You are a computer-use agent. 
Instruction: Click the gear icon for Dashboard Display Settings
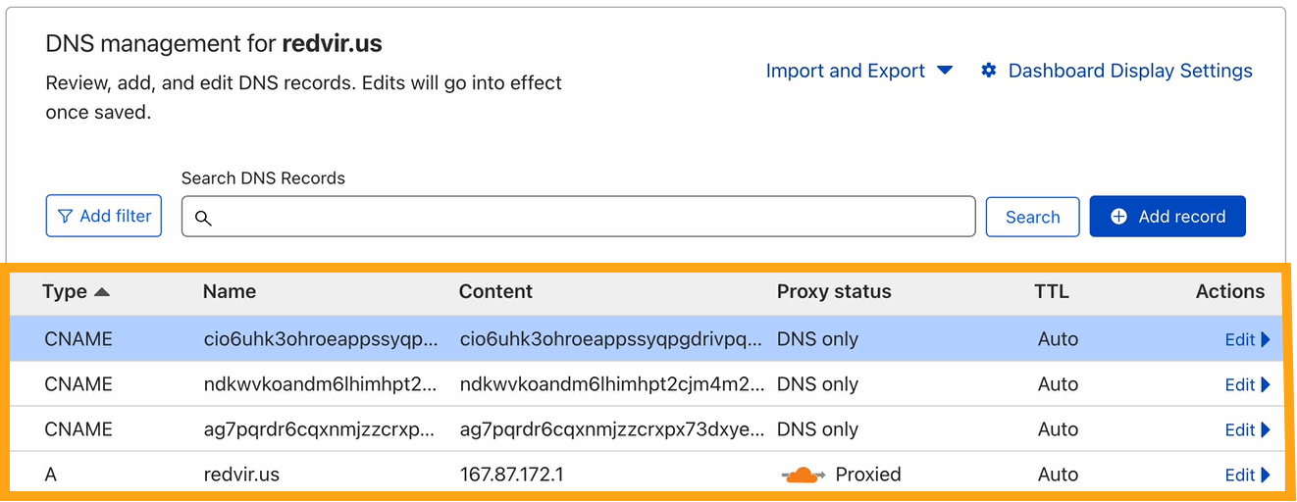(989, 71)
